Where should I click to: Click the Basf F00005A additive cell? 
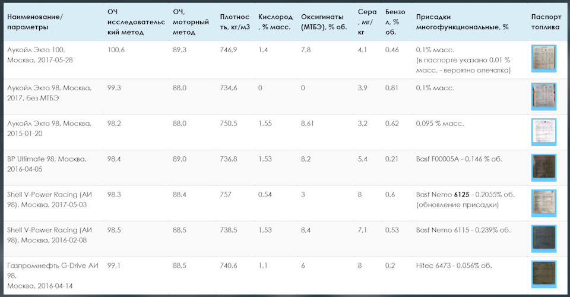(x=459, y=159)
